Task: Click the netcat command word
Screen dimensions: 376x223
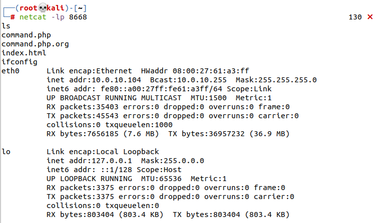Action: pyautogui.click(x=33, y=17)
